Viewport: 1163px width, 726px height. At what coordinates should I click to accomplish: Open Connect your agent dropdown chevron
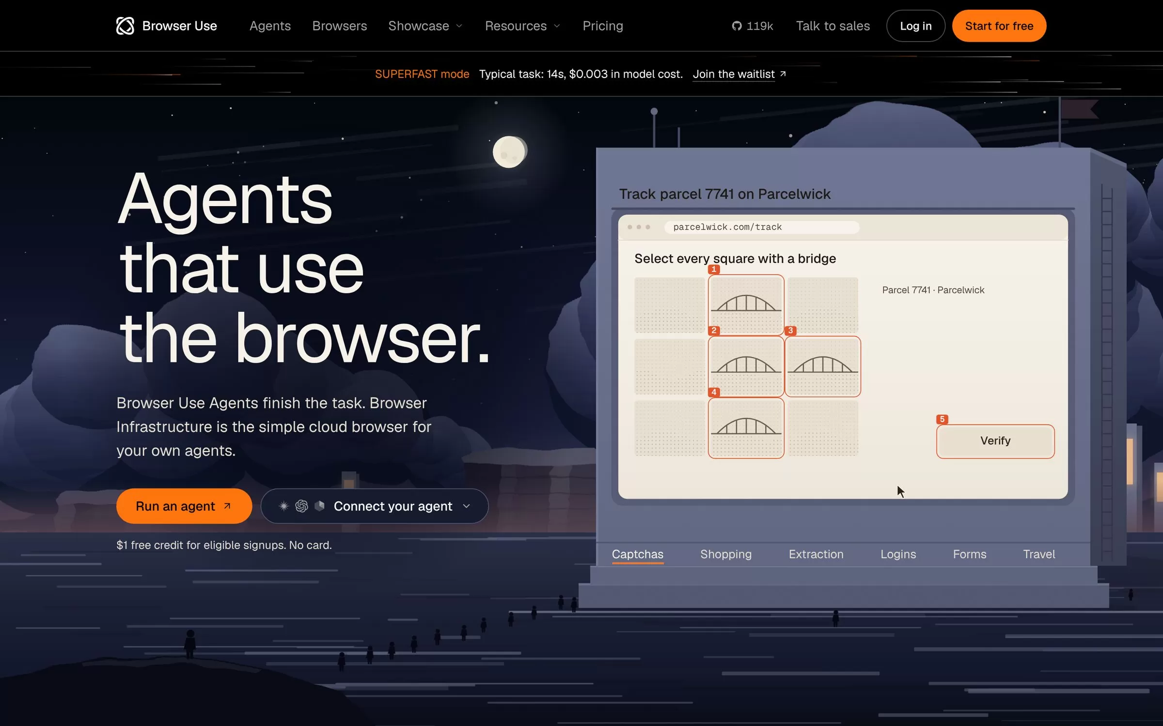click(466, 506)
